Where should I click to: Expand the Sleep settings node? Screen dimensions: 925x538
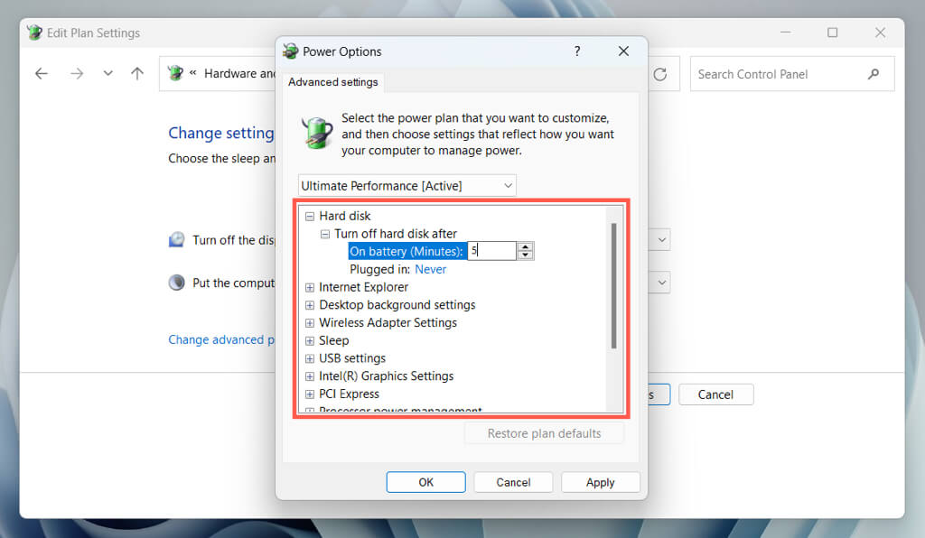[x=310, y=340]
